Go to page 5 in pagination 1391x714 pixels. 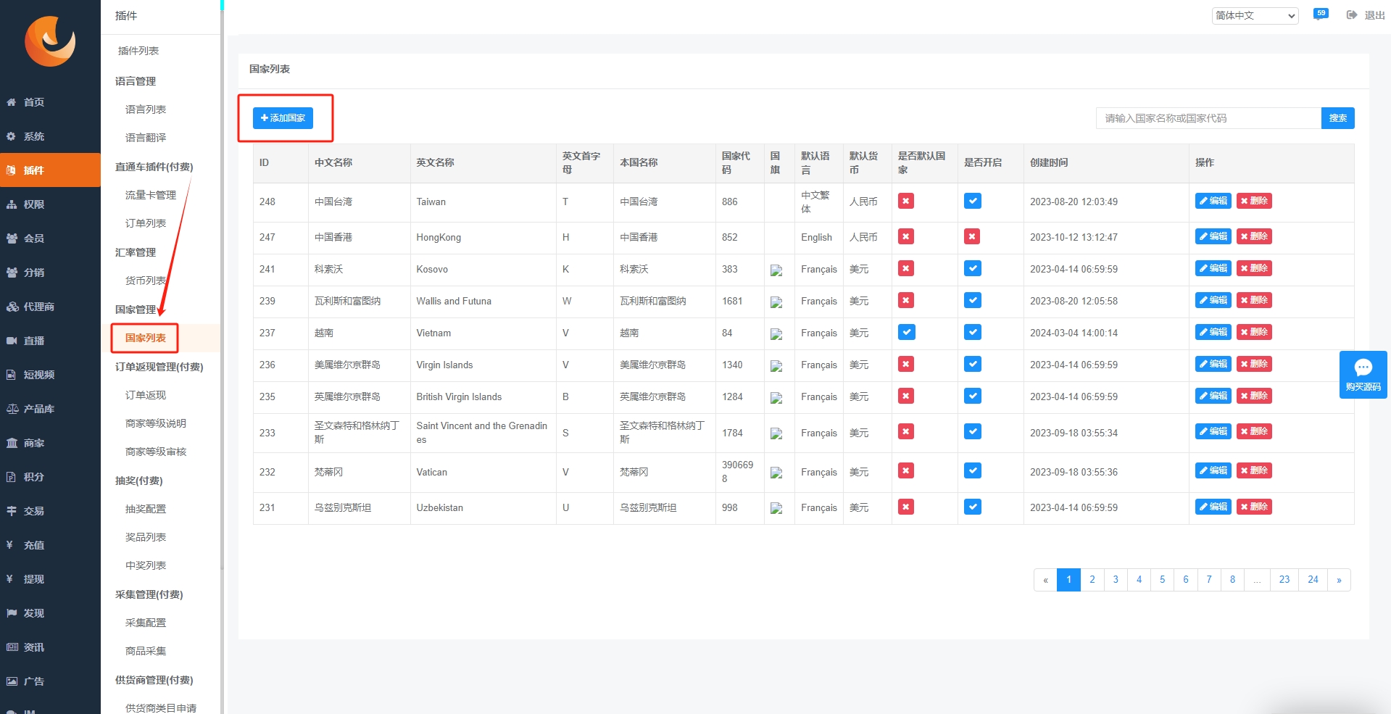click(1162, 580)
